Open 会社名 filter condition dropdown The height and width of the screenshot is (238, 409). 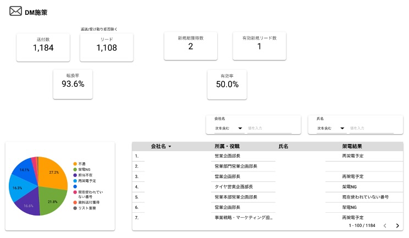(x=229, y=128)
